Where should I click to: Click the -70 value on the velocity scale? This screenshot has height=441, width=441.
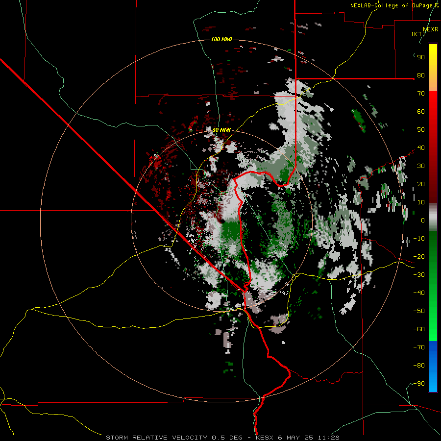419,347
